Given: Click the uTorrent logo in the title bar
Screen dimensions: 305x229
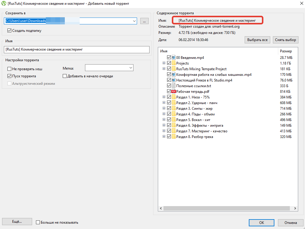Looking at the screenshot, I should tap(4, 3).
